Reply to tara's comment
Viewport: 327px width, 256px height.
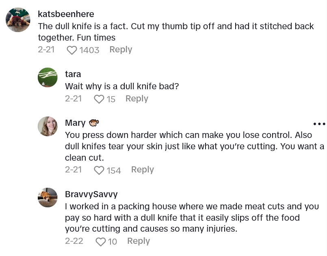point(136,99)
